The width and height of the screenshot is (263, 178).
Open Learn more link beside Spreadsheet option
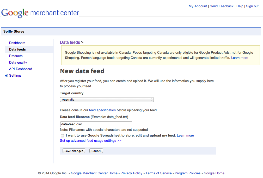pos(185,136)
